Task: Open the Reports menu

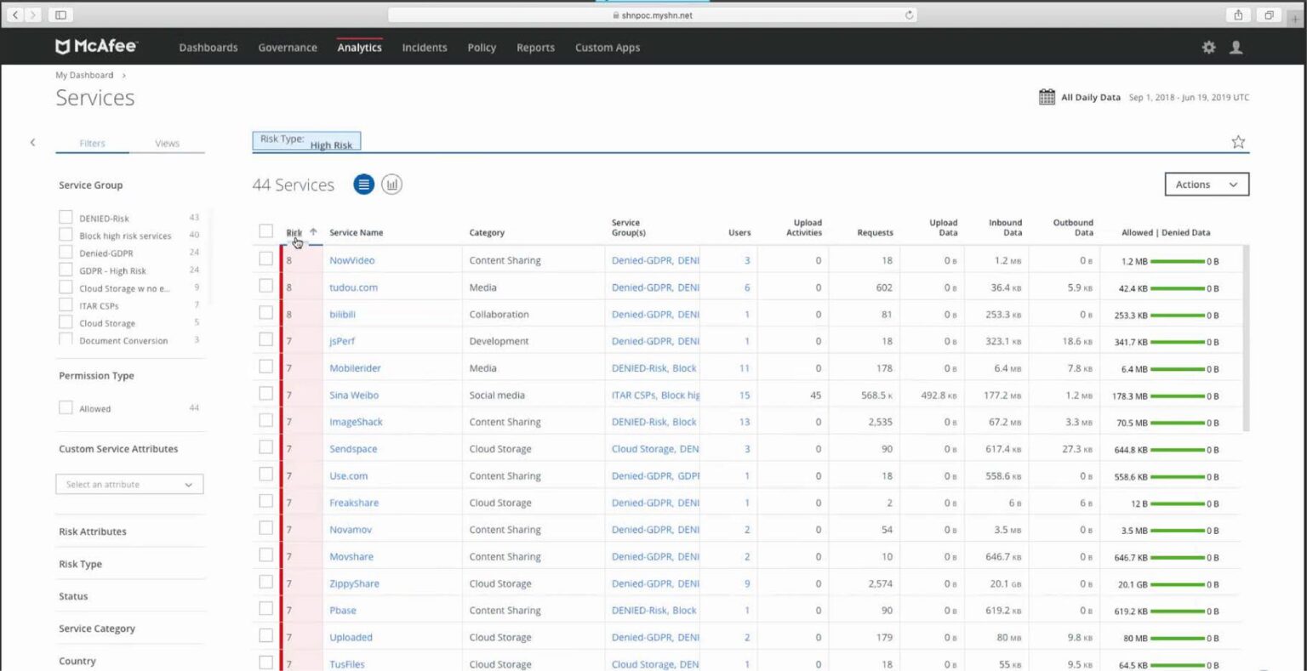Action: coord(535,48)
